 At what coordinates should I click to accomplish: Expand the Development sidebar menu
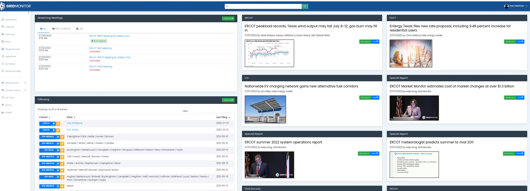(x=14, y=83)
